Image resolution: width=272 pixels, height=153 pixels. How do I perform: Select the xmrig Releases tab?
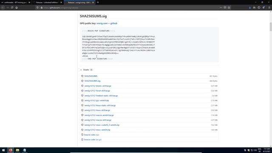79,3
